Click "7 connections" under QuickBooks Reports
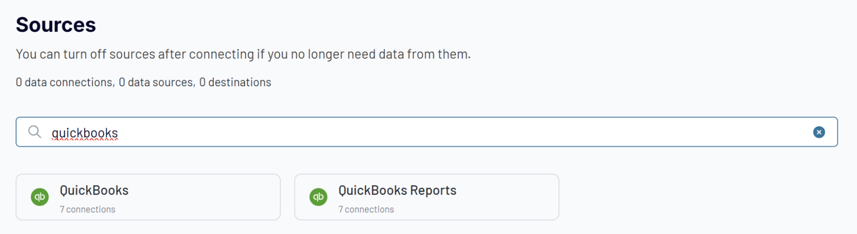 [366, 210]
